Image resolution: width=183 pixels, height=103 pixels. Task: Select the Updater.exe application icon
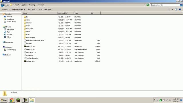pos(25,61)
